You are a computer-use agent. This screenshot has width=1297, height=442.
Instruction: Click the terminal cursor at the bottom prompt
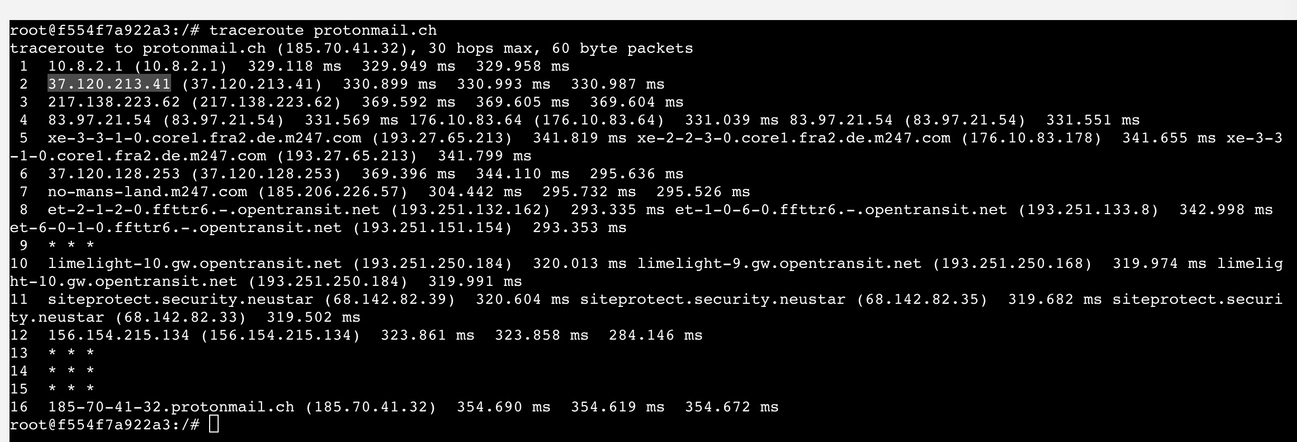click(x=214, y=424)
